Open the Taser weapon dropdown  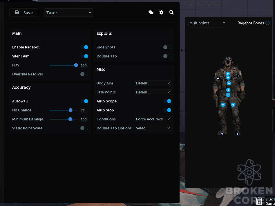pyautogui.click(x=69, y=13)
